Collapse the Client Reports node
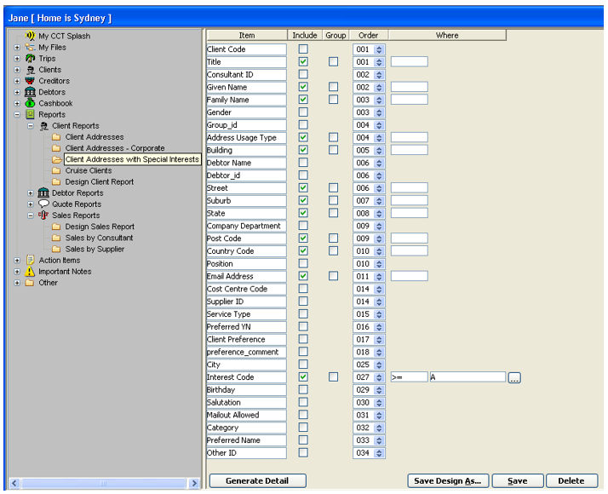 click(31, 126)
